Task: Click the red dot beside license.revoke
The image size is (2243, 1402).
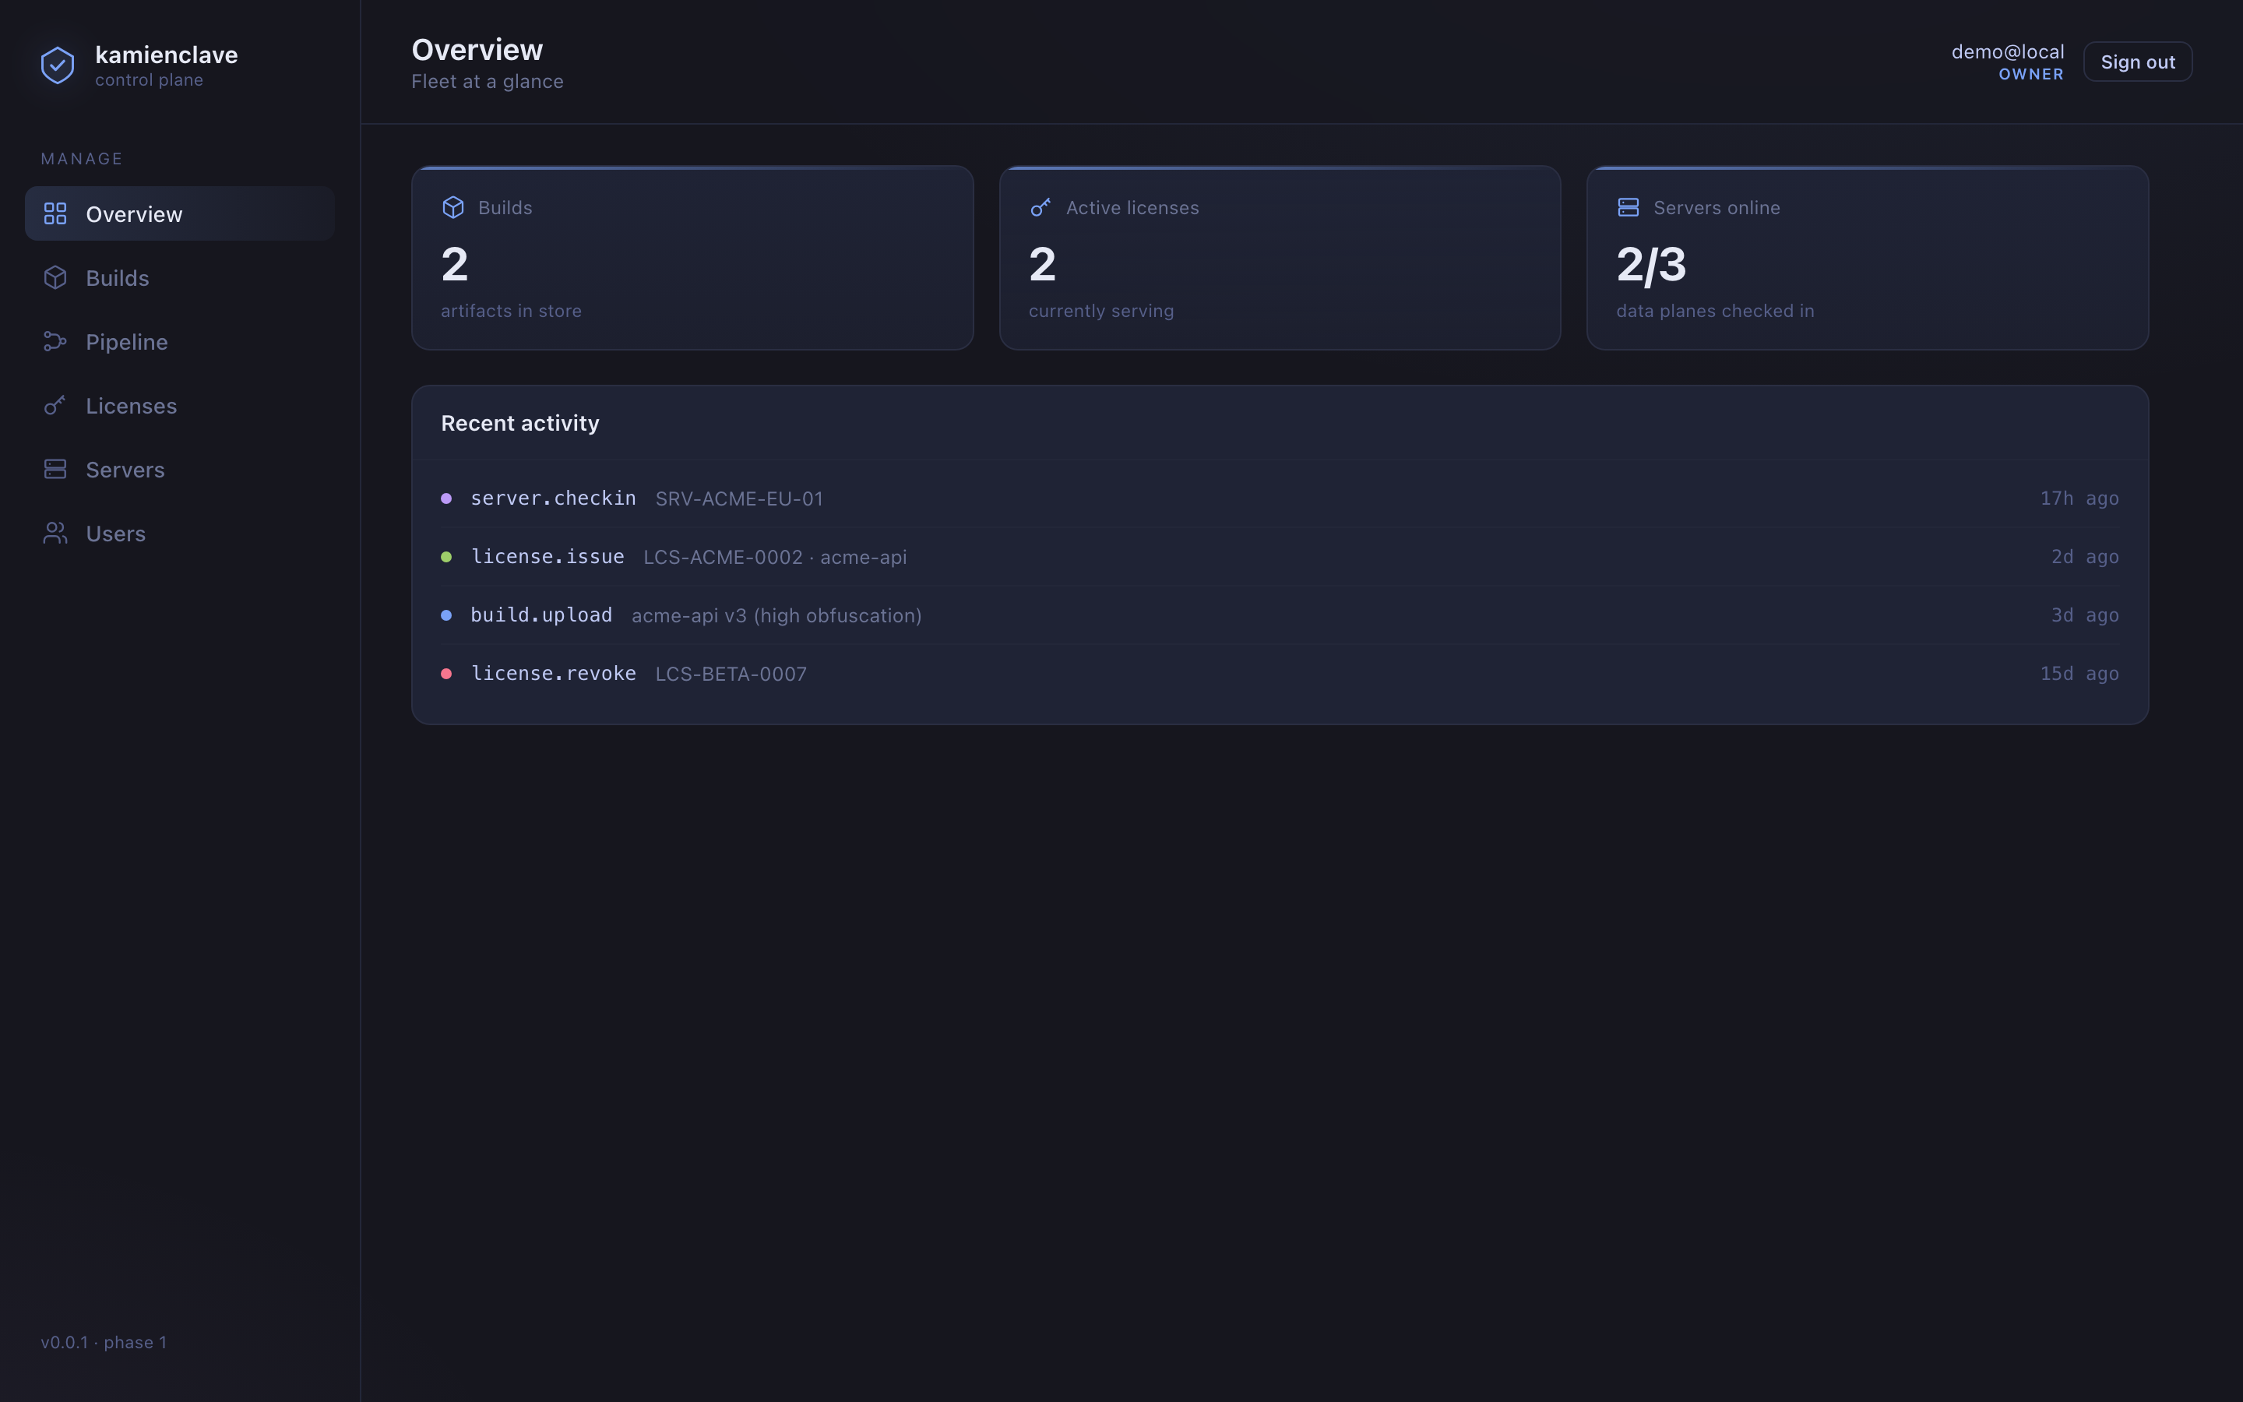Action: (x=447, y=674)
